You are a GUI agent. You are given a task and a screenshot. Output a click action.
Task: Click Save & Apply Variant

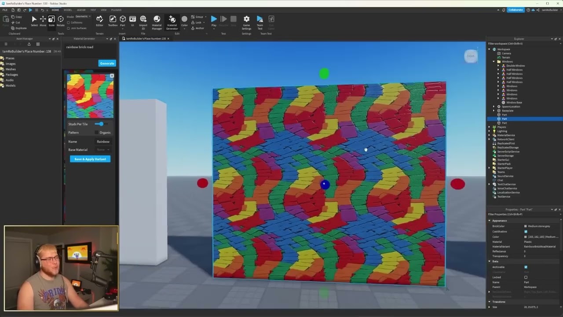[x=90, y=159]
